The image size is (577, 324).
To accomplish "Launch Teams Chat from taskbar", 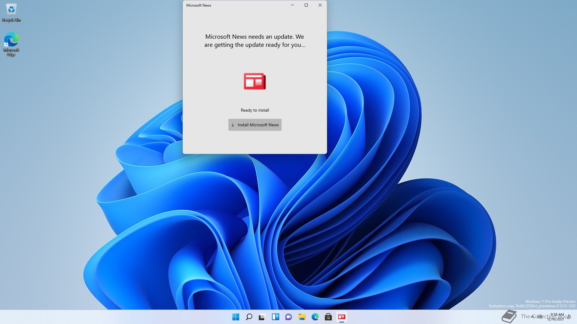I will pyautogui.click(x=289, y=317).
